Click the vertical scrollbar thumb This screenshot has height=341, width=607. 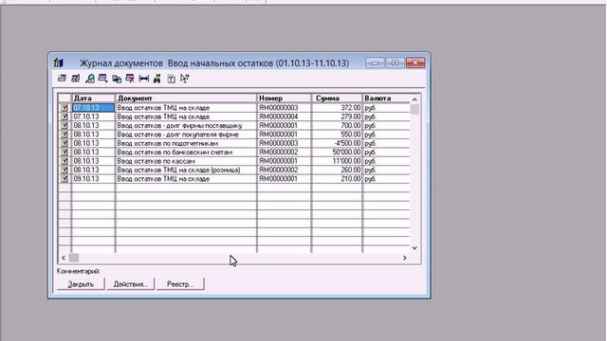click(414, 109)
